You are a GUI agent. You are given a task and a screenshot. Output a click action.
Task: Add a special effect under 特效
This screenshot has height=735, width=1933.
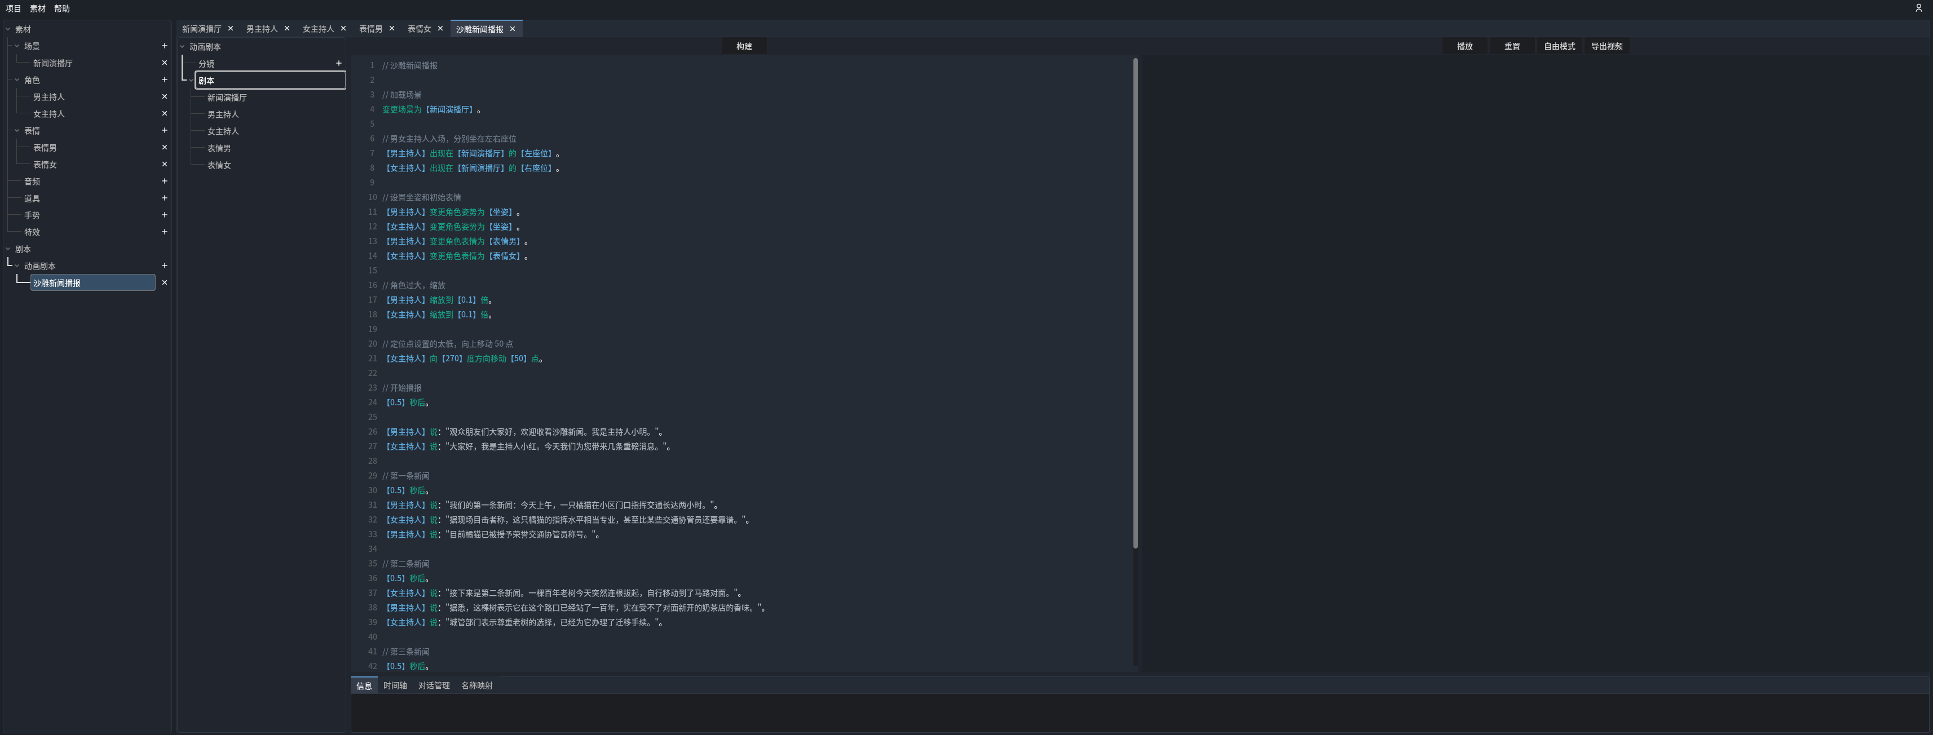(164, 232)
